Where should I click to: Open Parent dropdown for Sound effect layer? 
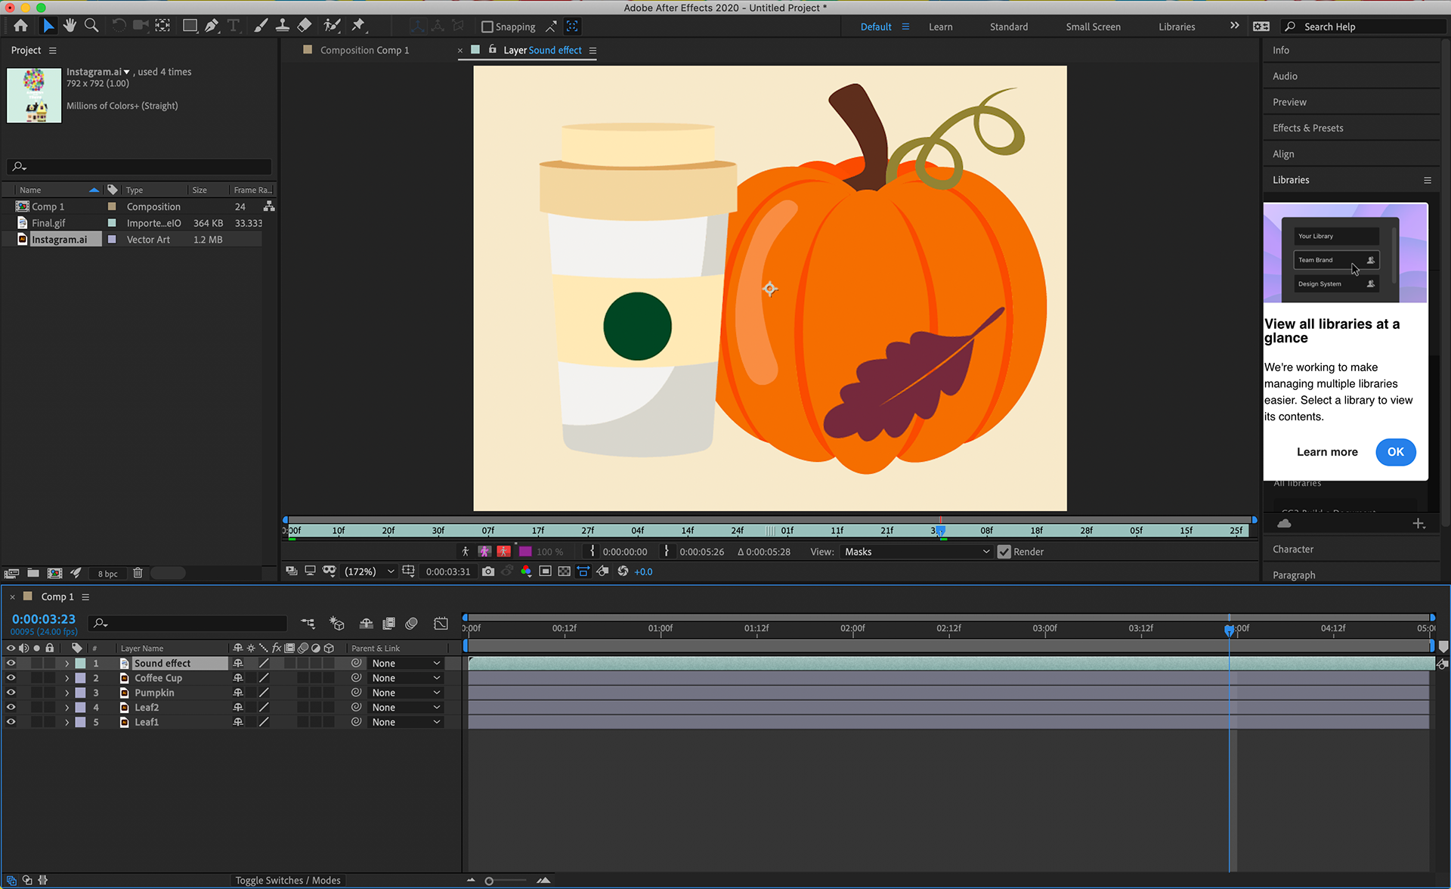(405, 663)
